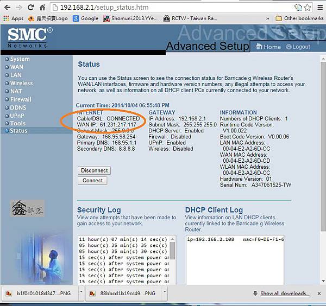
Task: Open the Wireless menu item
Action: (x=19, y=83)
